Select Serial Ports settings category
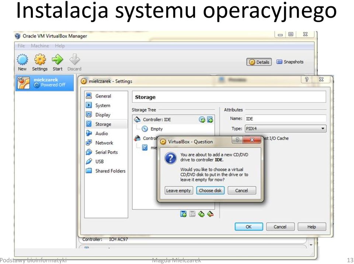 click(x=106, y=152)
